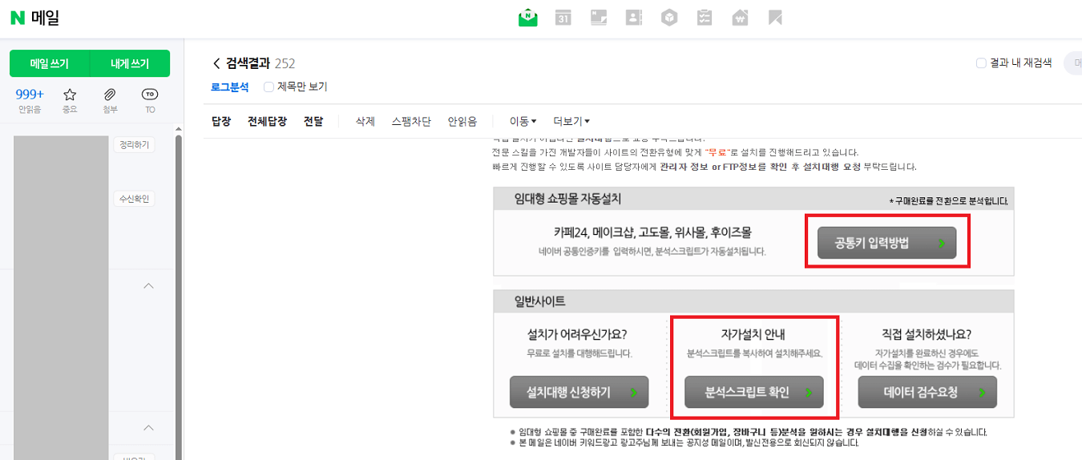Click the 자가설치 안내 heading
This screenshot has height=460, width=1082.
pyautogui.click(x=754, y=334)
